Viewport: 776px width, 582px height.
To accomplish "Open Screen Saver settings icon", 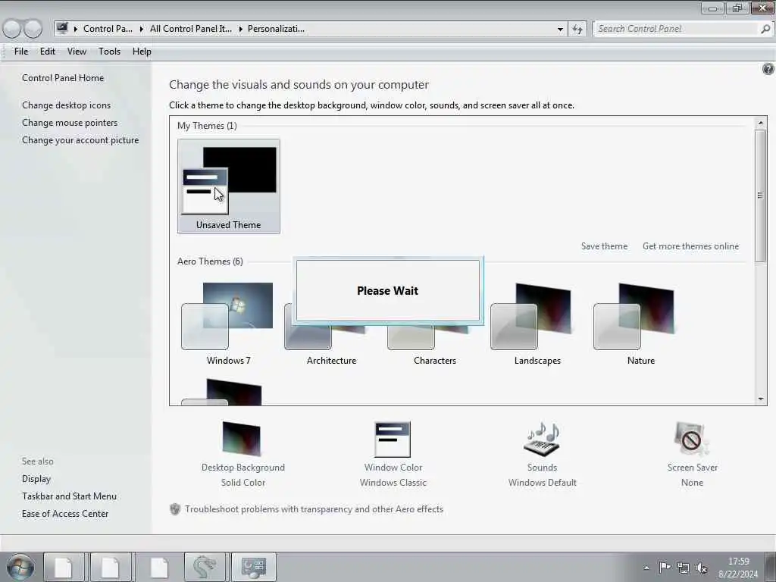I will [691, 439].
